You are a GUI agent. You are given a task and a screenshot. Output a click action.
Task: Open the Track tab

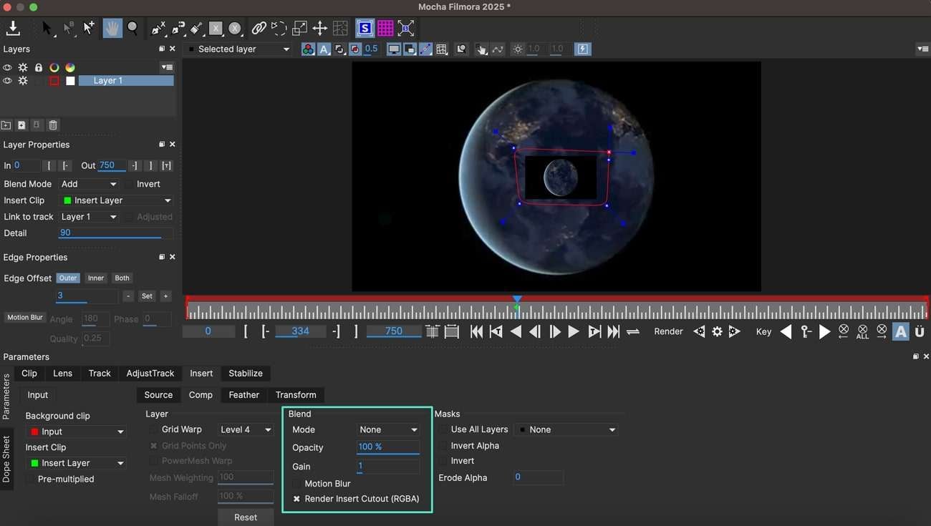(x=100, y=374)
